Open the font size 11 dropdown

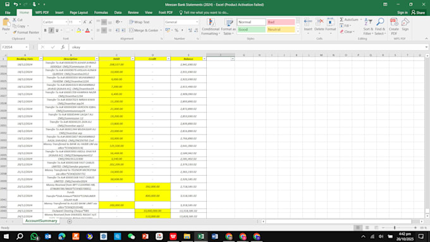coord(80,22)
